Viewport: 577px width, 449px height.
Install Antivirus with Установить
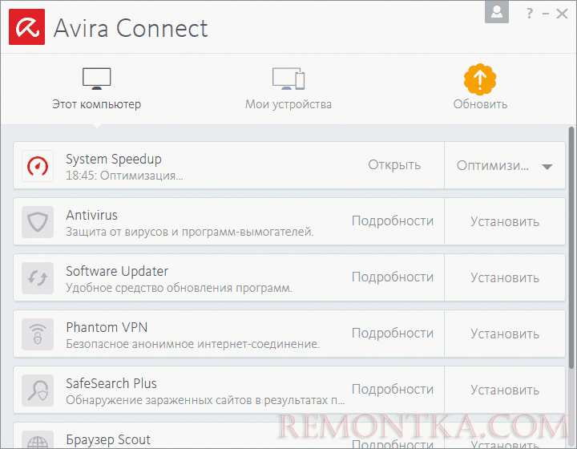point(505,221)
